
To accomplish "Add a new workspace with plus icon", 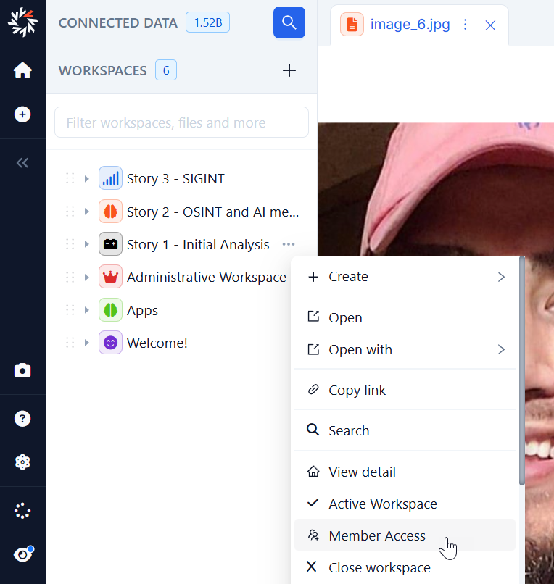I will click(x=289, y=70).
